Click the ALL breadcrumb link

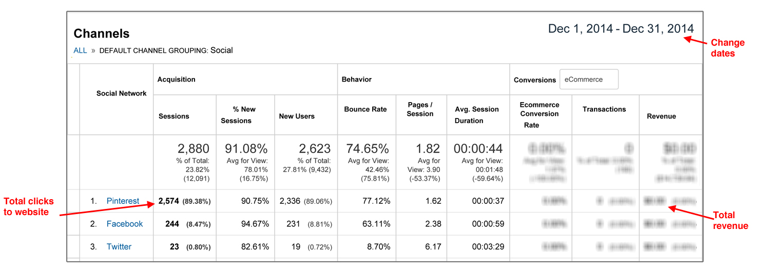80,50
